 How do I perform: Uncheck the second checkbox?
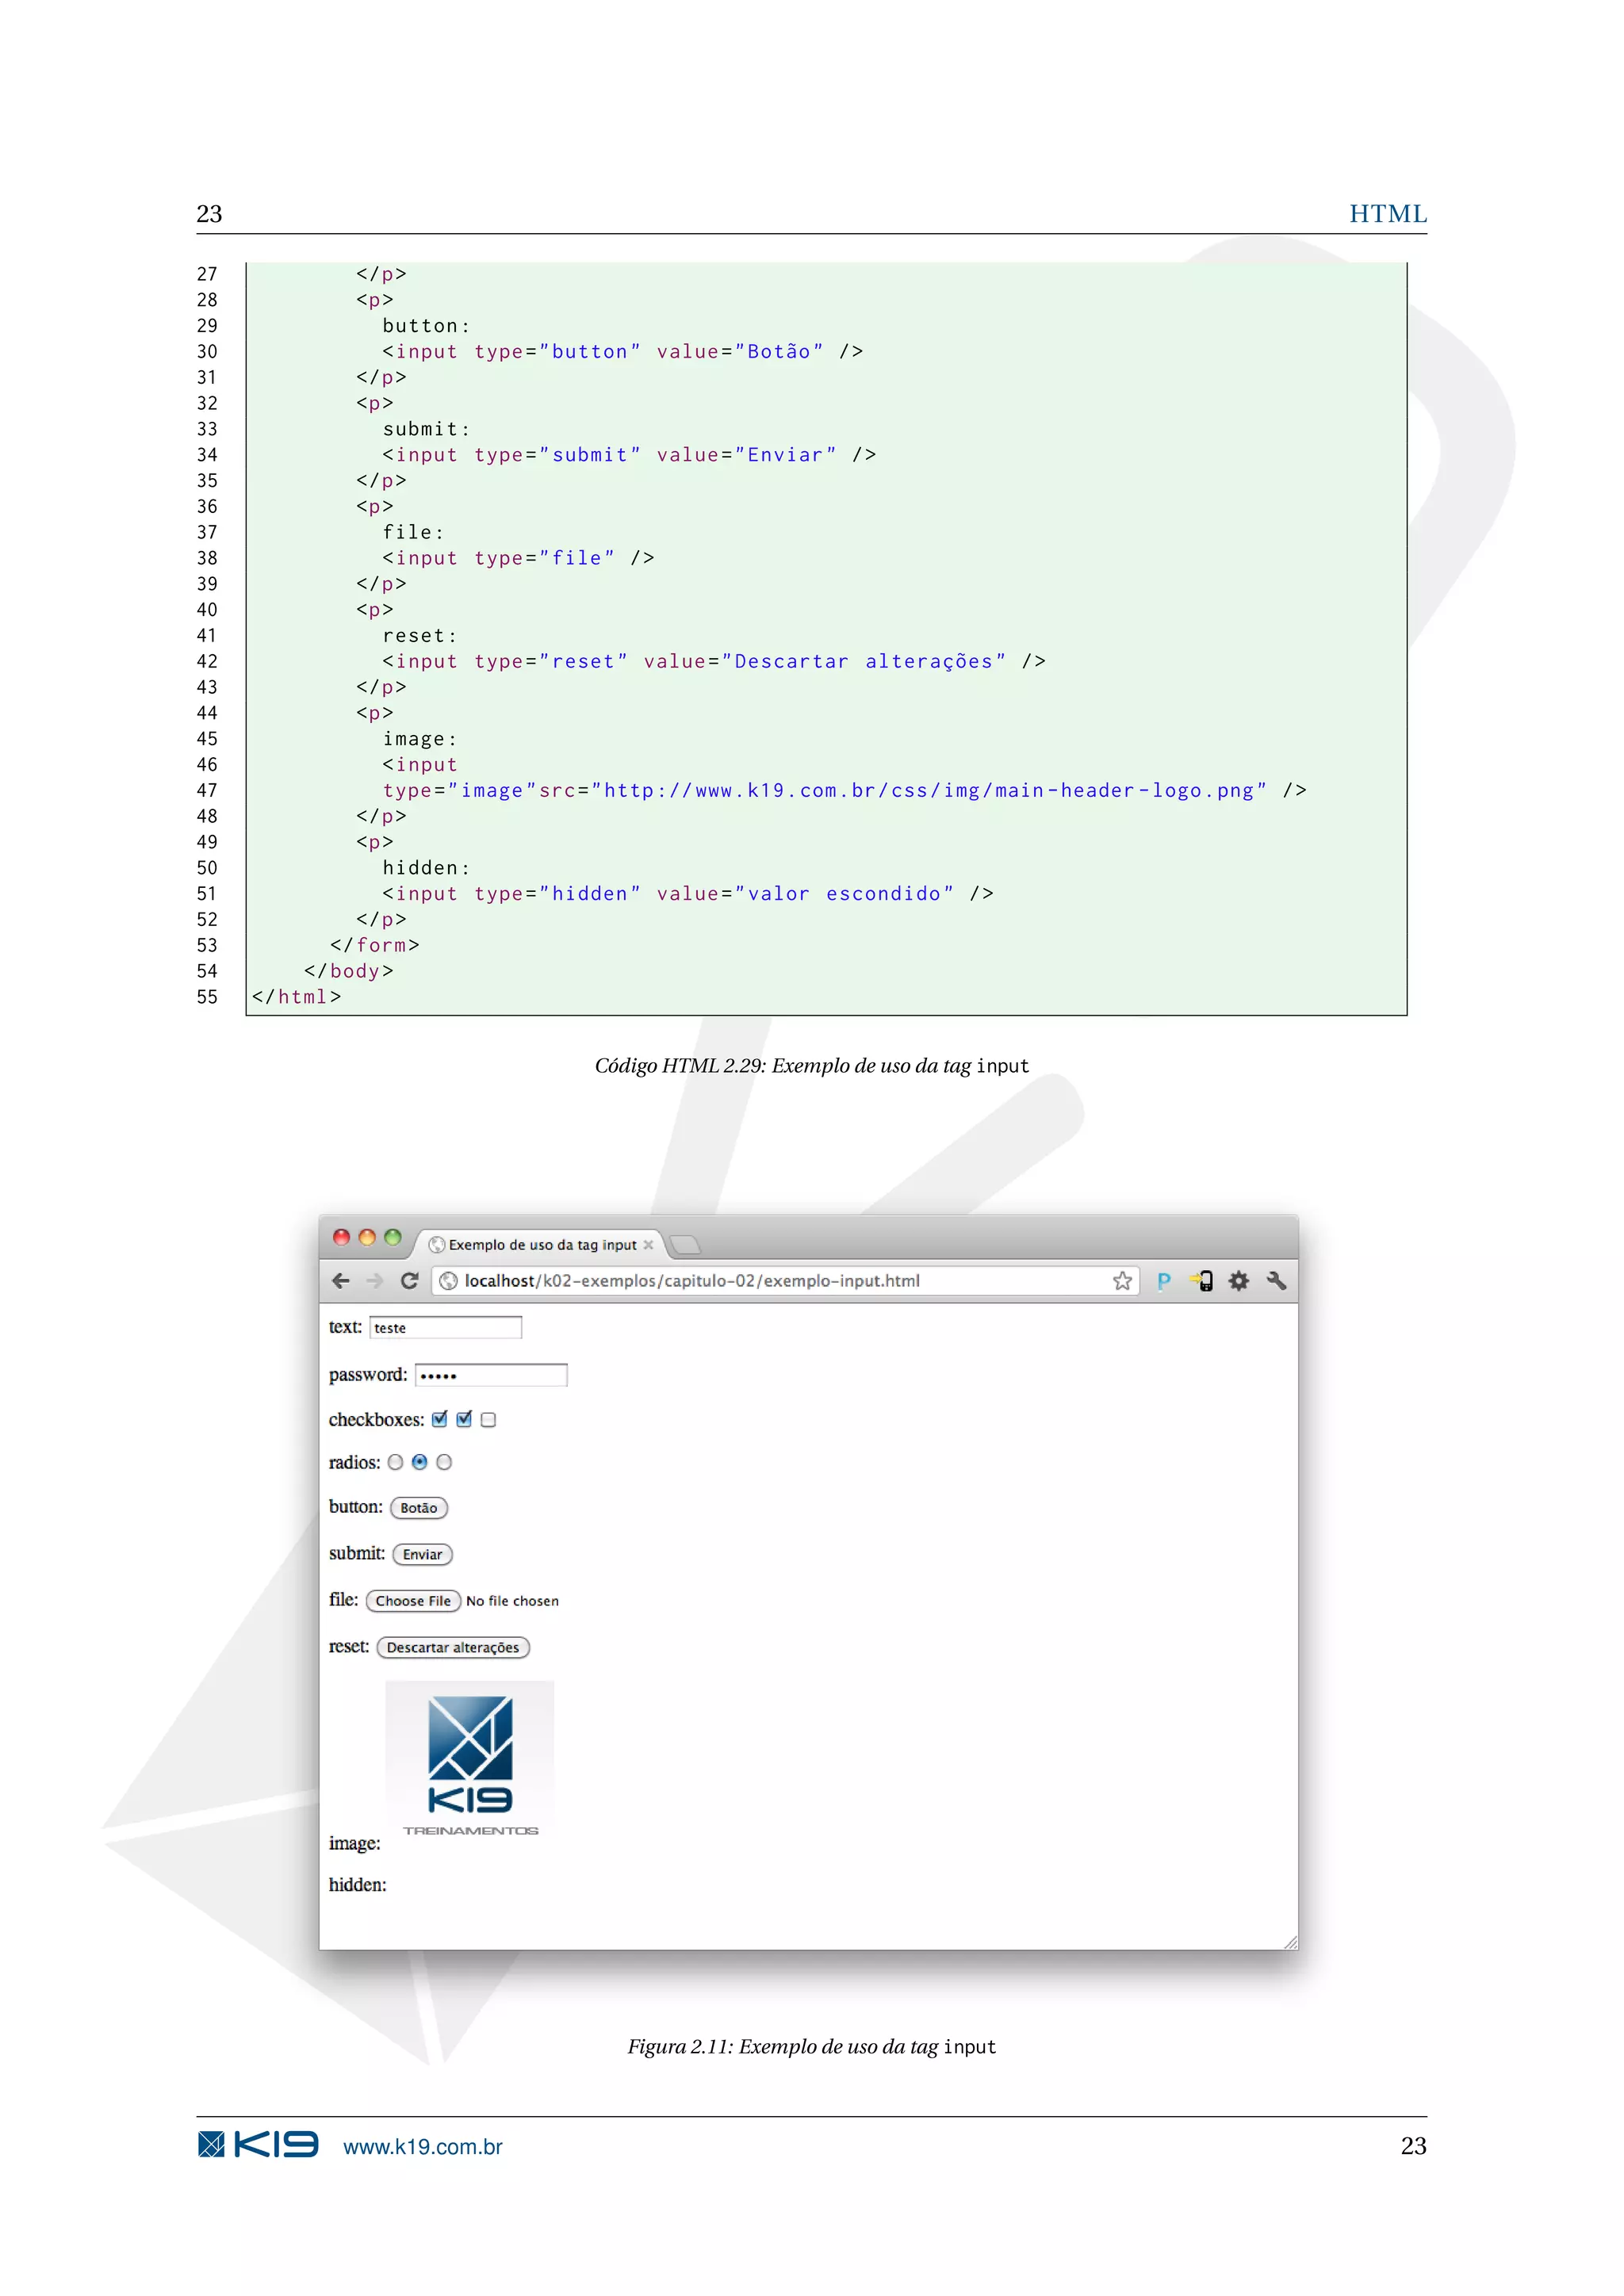tap(464, 1420)
